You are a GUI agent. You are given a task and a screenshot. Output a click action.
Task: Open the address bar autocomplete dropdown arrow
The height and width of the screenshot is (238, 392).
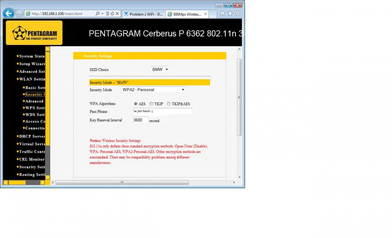(x=102, y=14)
